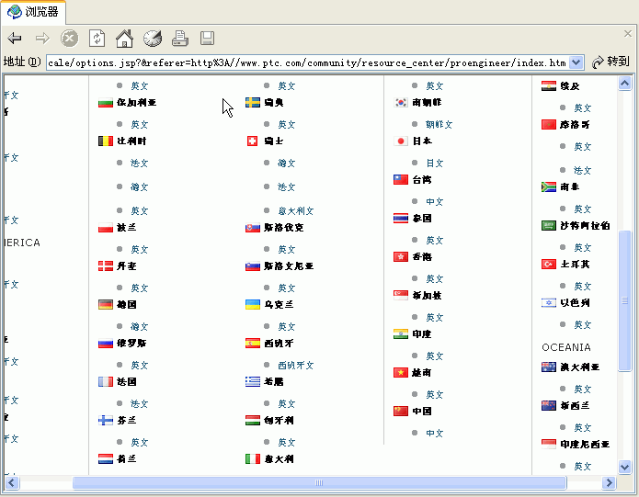Viewport: 639px width, 497px height.
Task: Click the country name 印度尼西亚
Action: pos(585,445)
